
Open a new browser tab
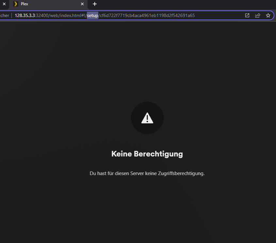click(x=95, y=4)
